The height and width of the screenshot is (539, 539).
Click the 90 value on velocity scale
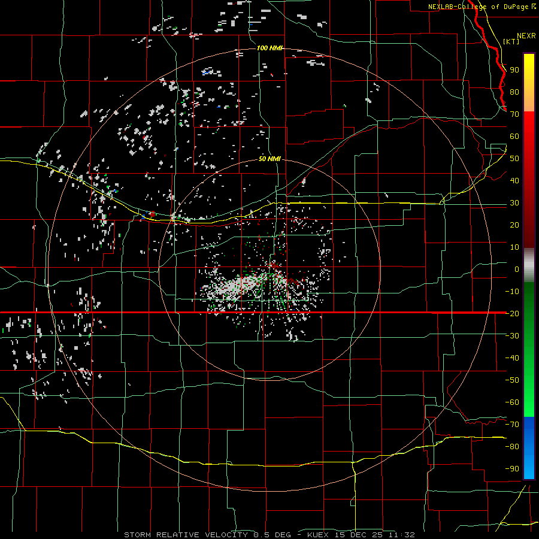[x=514, y=70]
